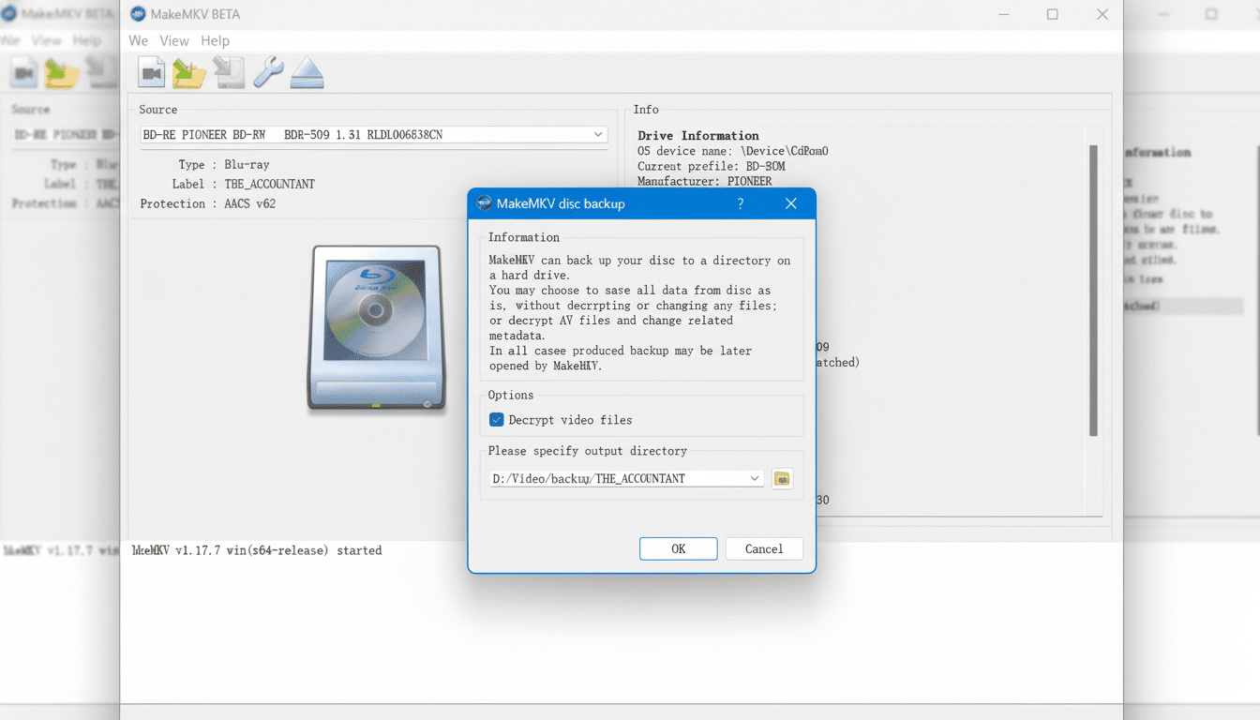Expand the output directory path dropdown
The image size is (1260, 720).
[755, 478]
